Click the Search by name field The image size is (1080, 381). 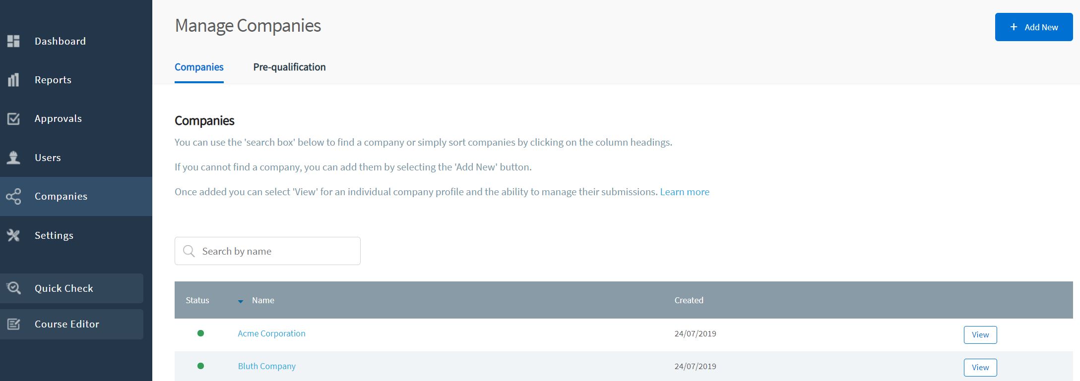[278, 251]
